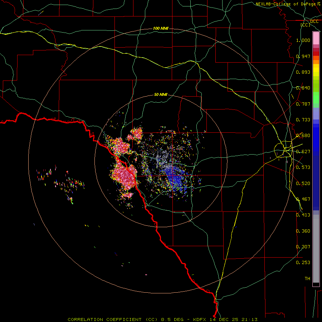The height and width of the screenshot is (322, 322).
Task: Click the 0.893 scale value
Action: click(x=303, y=72)
